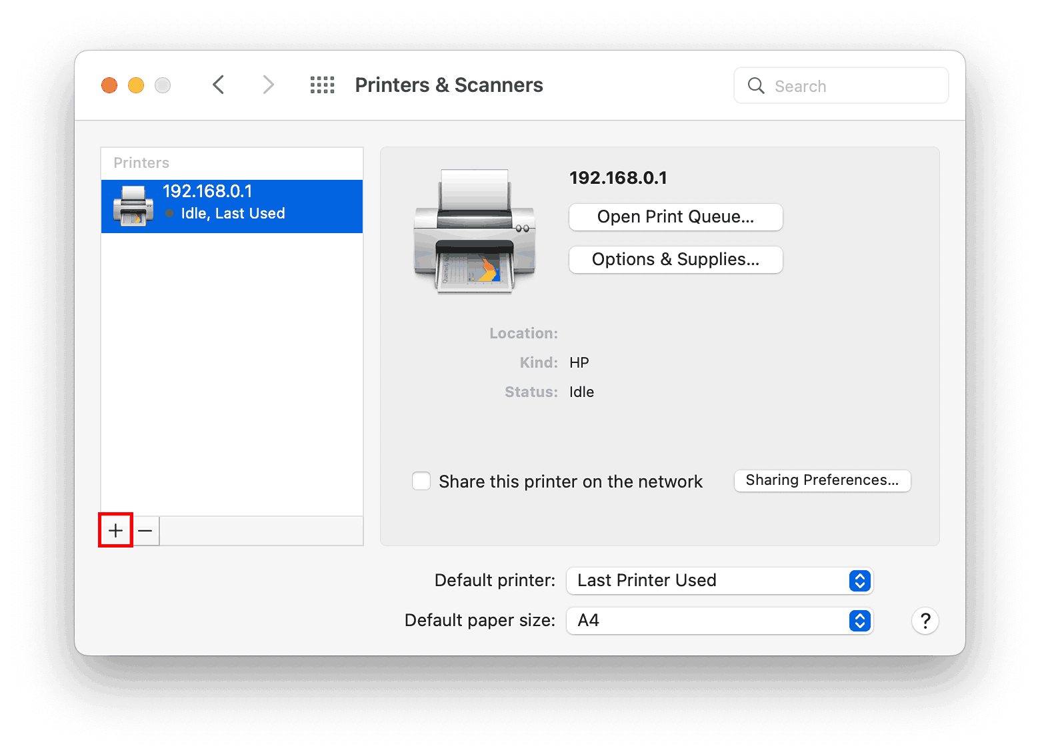Click the Last Printer Used selector arrows
Screen dimensions: 1040x754
pyautogui.click(x=859, y=581)
